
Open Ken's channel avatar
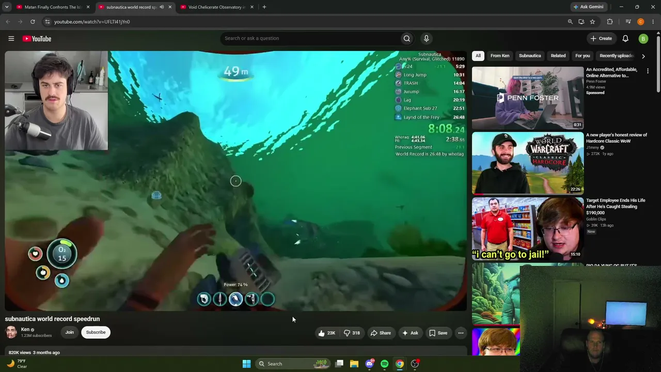click(x=11, y=332)
